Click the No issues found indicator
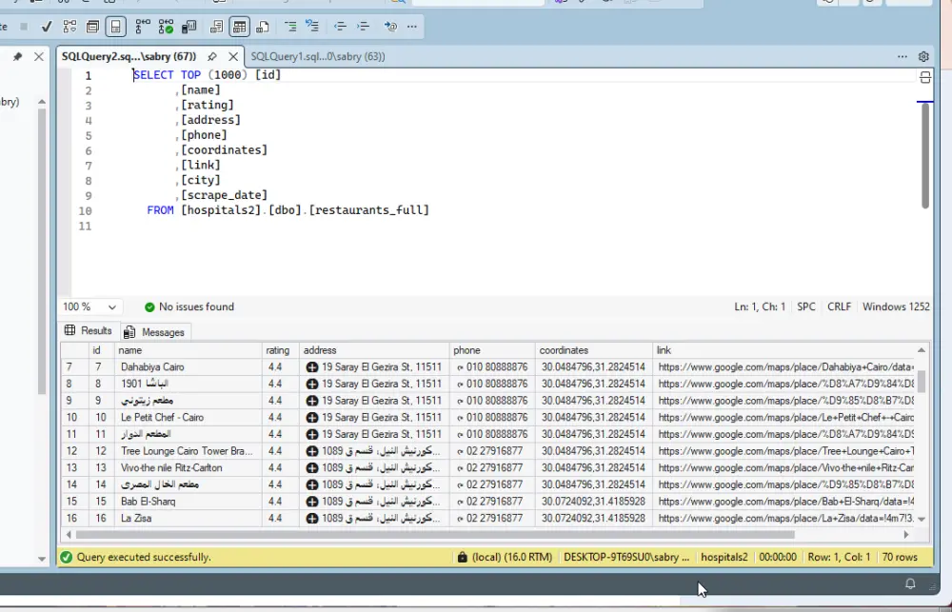The image size is (952, 612). tap(188, 307)
